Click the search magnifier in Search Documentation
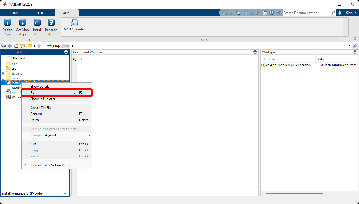This screenshot has height=204, width=359. (333, 13)
